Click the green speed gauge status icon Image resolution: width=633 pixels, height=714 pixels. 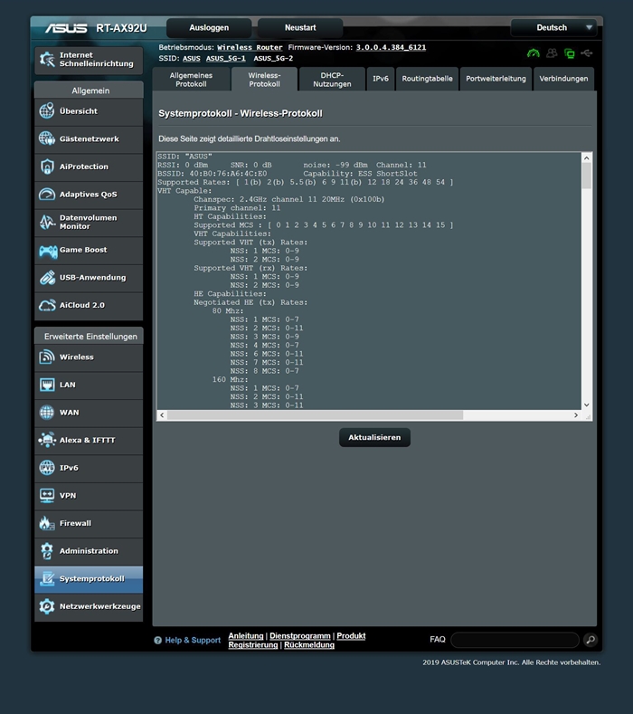point(534,53)
